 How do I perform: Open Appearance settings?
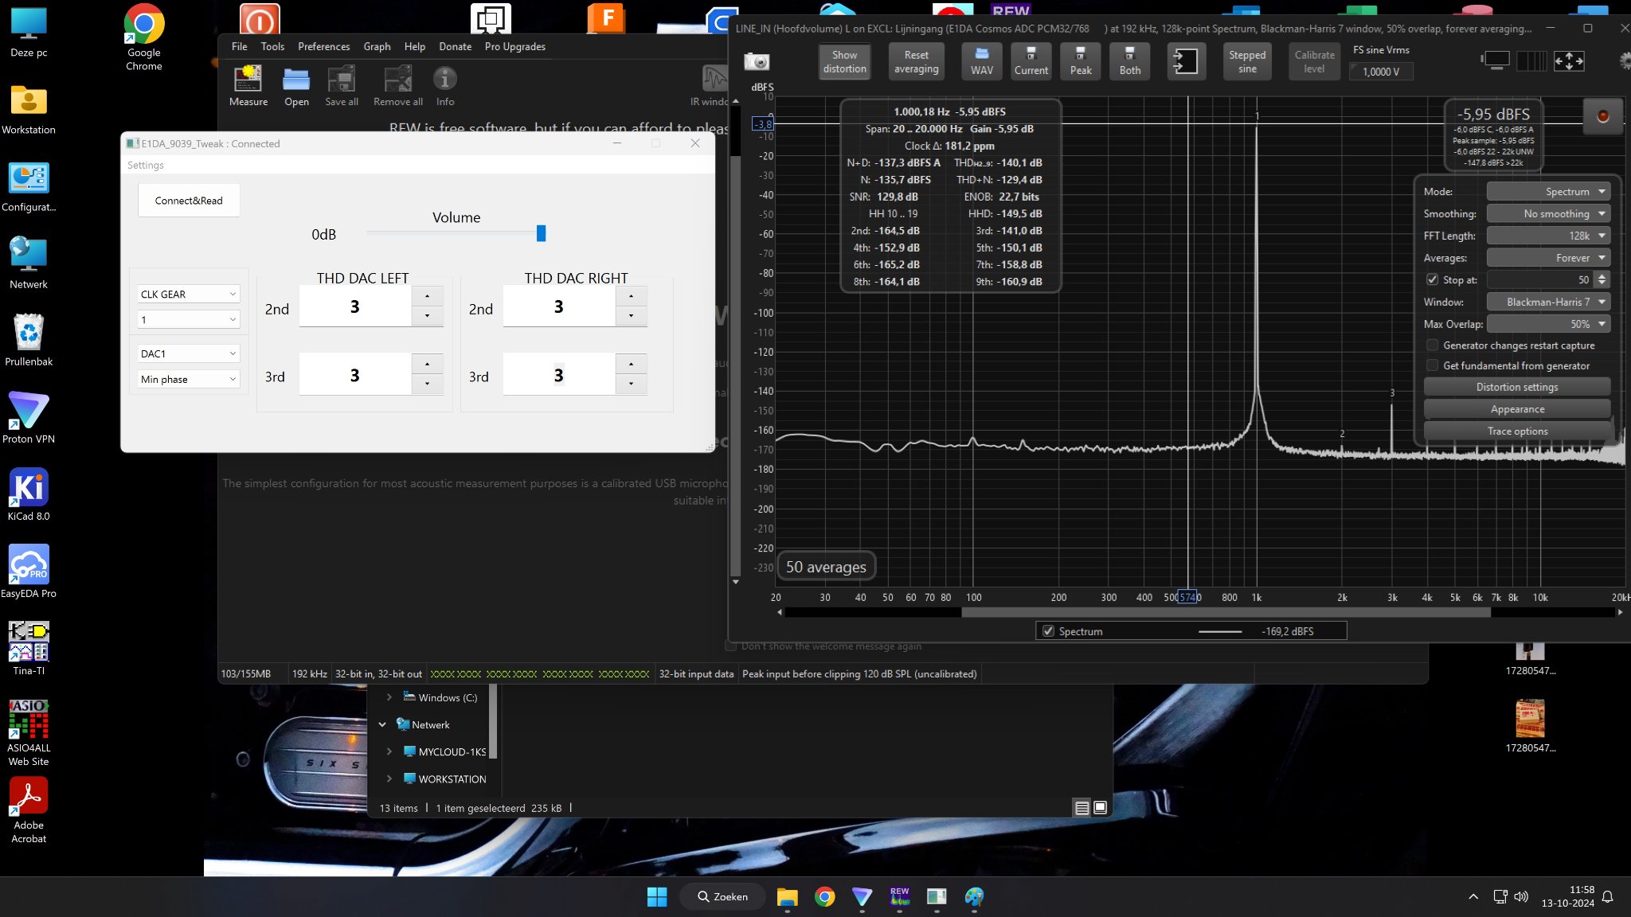(x=1516, y=409)
